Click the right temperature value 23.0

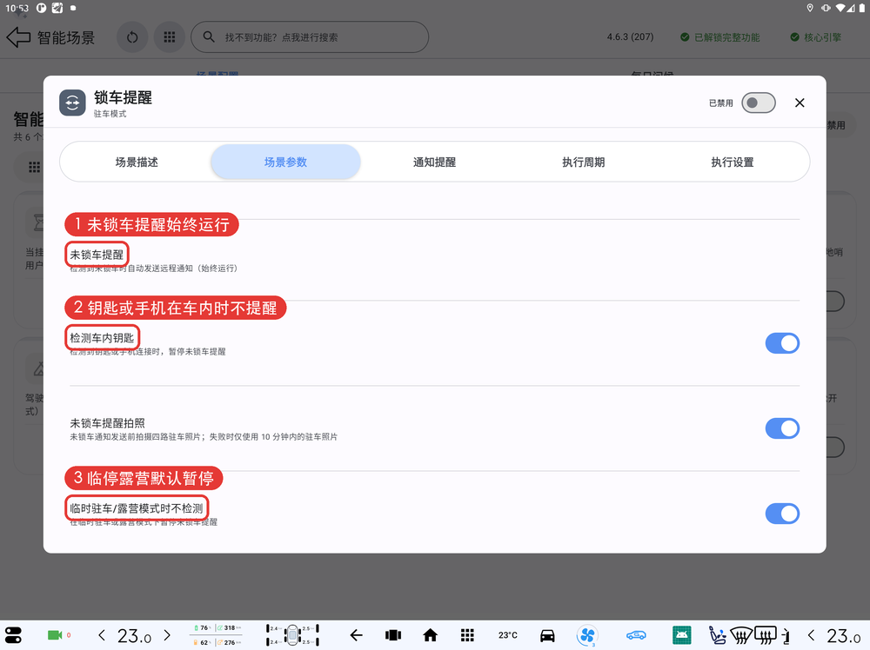(845, 635)
